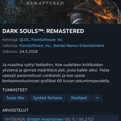Select the Synkkä fantasia tag
The height and width of the screenshot is (121, 121).
coord(48,98)
